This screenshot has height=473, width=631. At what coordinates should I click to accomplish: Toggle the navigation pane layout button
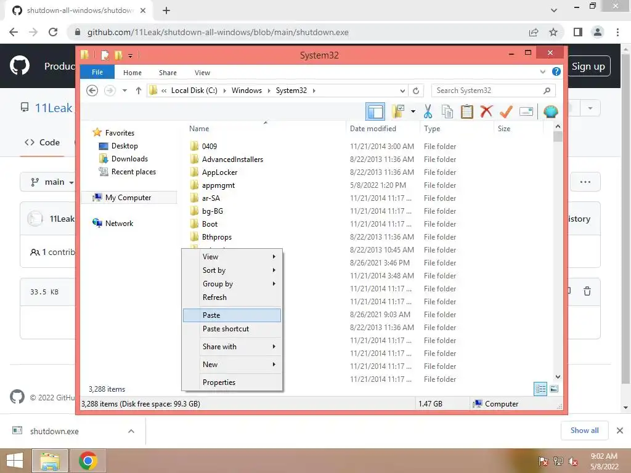pyautogui.click(x=375, y=111)
